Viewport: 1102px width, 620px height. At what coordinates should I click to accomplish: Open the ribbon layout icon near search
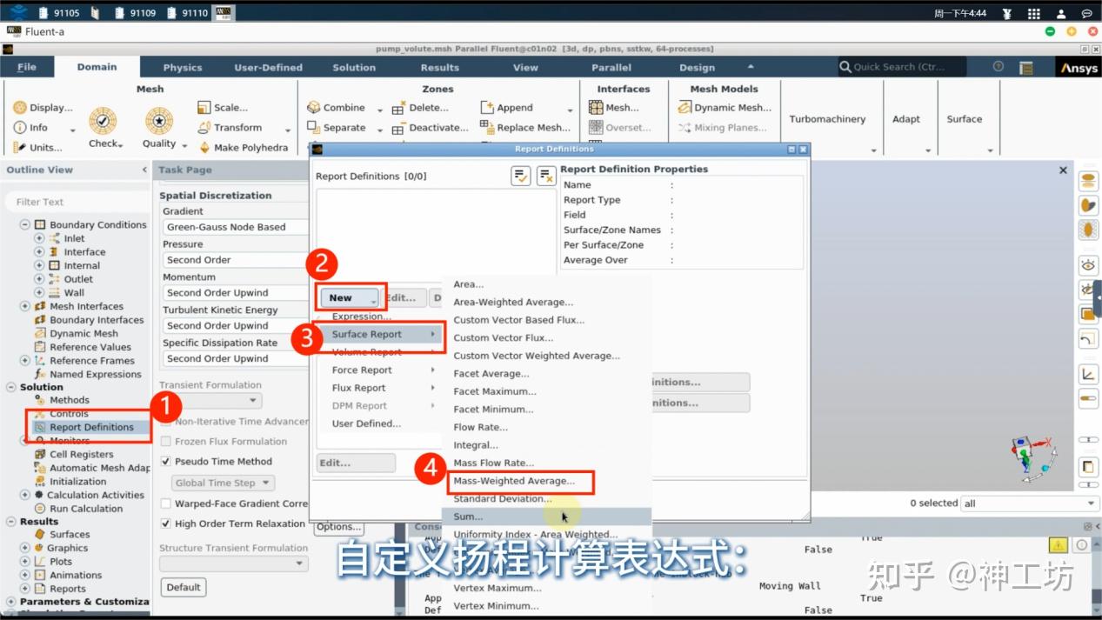[x=1026, y=67]
